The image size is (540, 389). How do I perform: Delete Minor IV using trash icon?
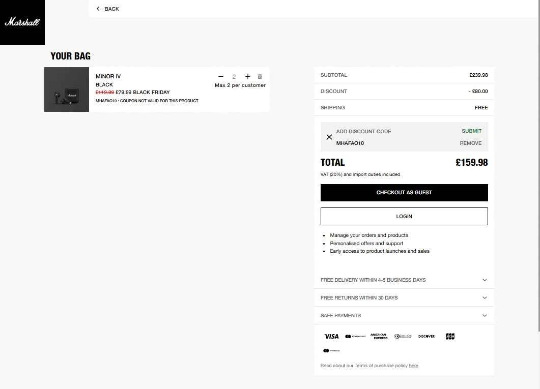pos(260,76)
